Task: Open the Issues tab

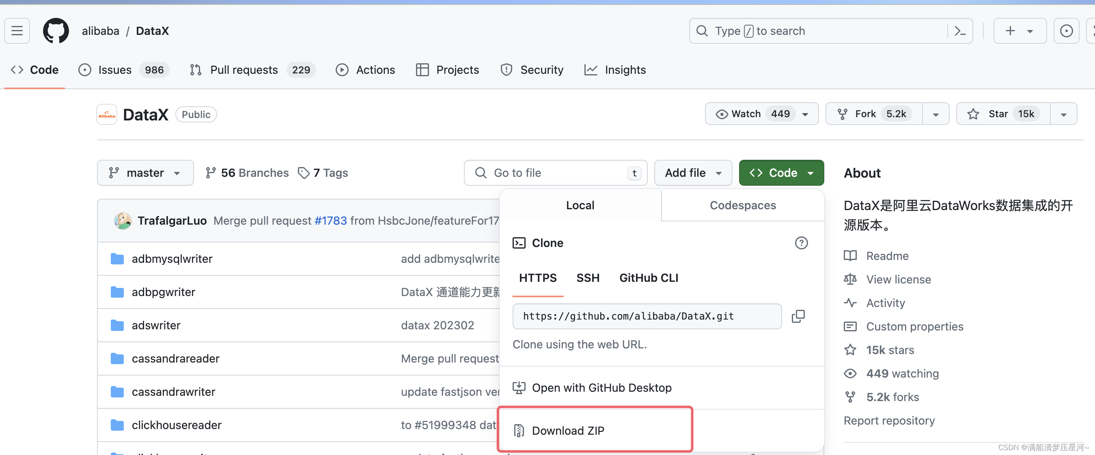Action: click(123, 70)
